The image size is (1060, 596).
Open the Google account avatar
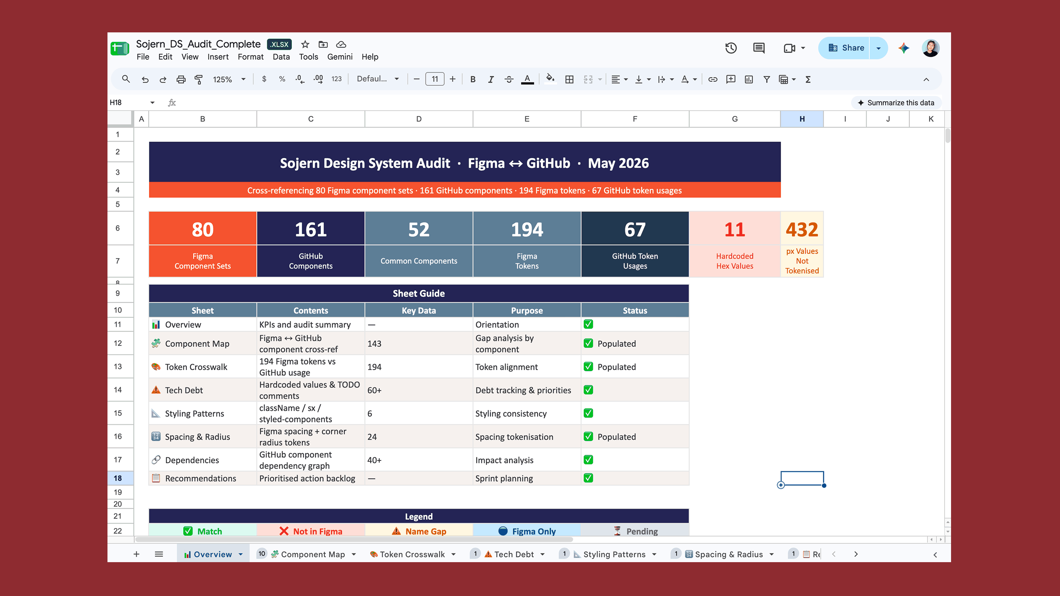930,48
